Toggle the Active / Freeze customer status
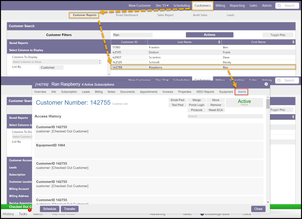 point(244,102)
